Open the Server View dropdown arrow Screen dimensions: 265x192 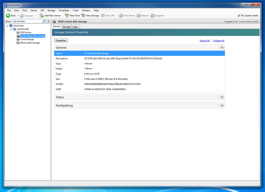point(48,21)
